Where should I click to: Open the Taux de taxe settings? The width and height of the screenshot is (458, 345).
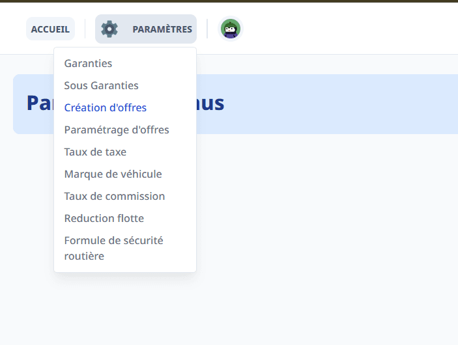(95, 152)
